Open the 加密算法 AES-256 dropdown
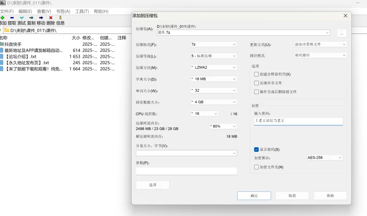 pos(325,158)
